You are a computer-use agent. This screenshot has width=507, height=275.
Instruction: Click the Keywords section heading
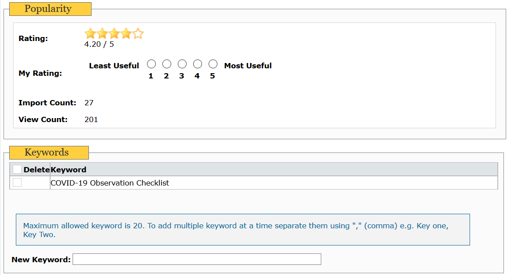47,152
